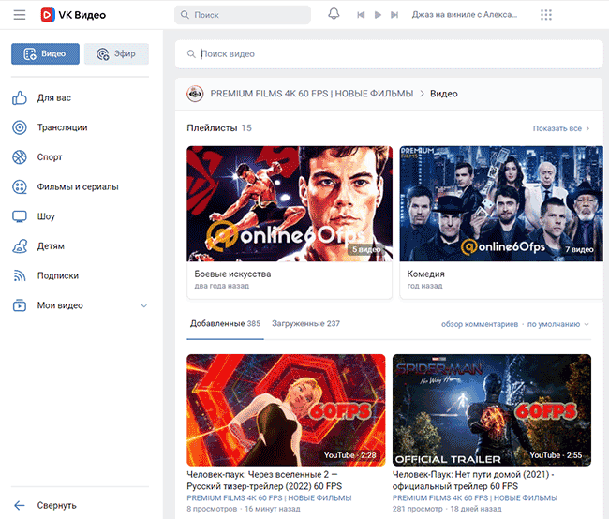Click the top search magnifier icon
Image resolution: width=609 pixels, height=519 pixels.
[185, 15]
